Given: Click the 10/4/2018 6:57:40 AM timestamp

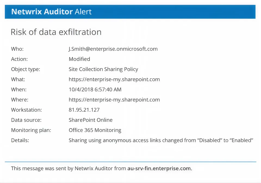Looking at the screenshot, I should 95,89.
